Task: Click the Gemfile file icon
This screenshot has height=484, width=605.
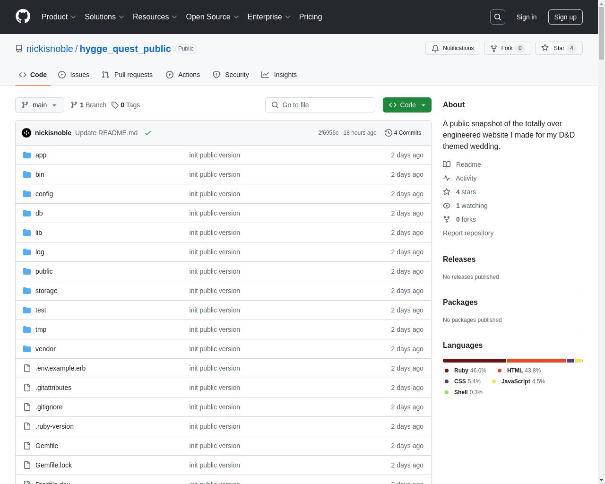Action: (x=27, y=446)
